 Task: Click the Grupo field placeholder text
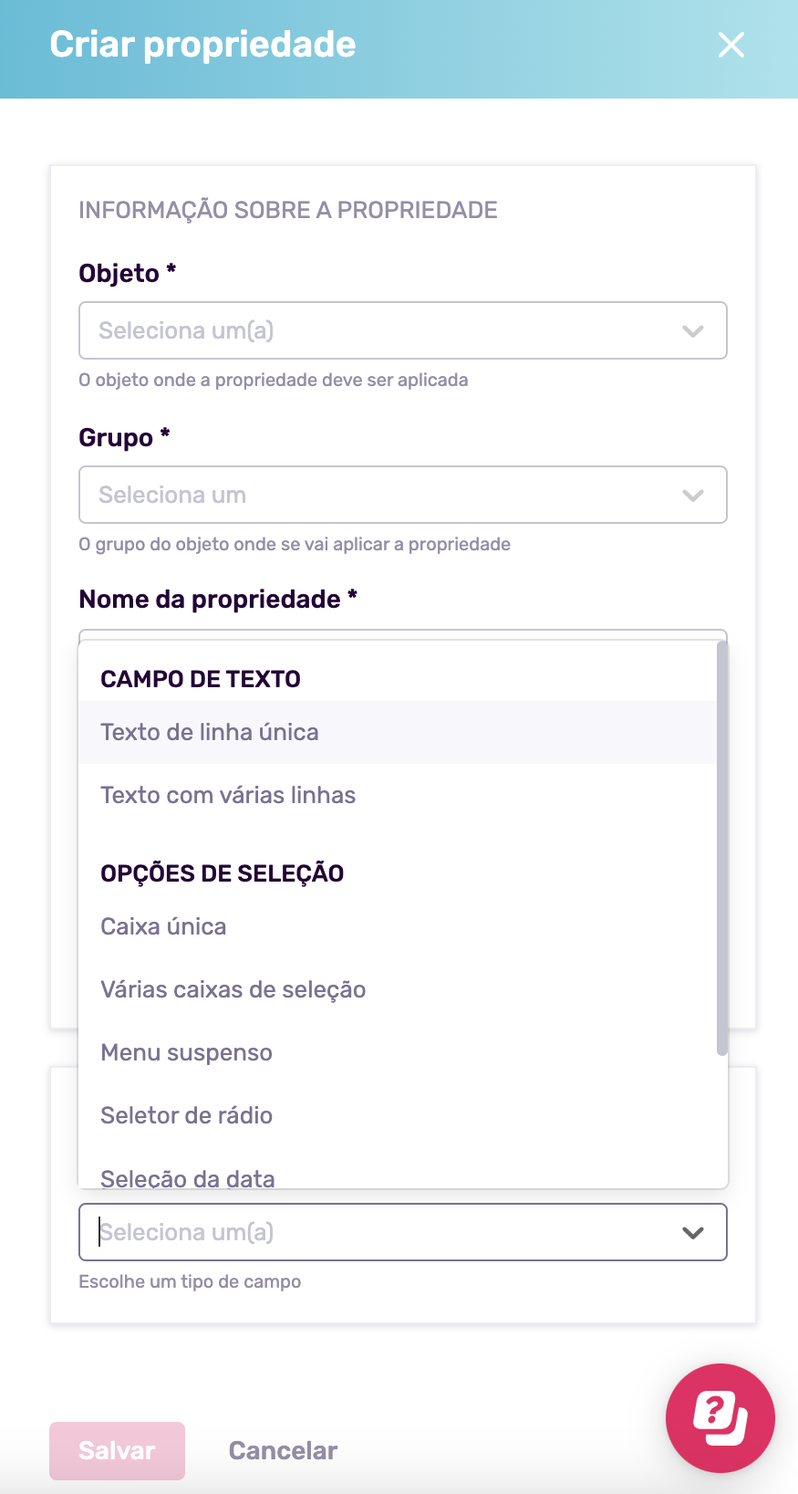click(x=172, y=495)
